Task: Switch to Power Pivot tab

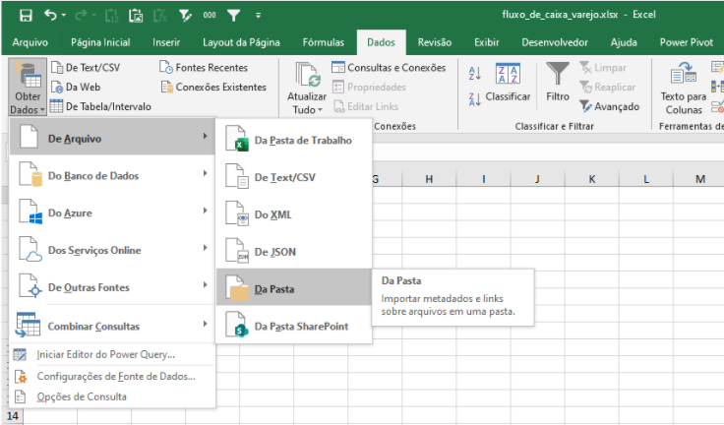Action: (687, 42)
